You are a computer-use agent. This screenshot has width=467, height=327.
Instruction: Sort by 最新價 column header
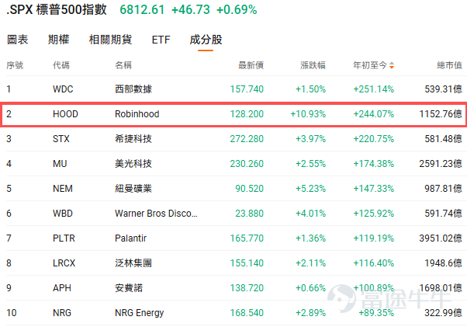[x=251, y=65]
